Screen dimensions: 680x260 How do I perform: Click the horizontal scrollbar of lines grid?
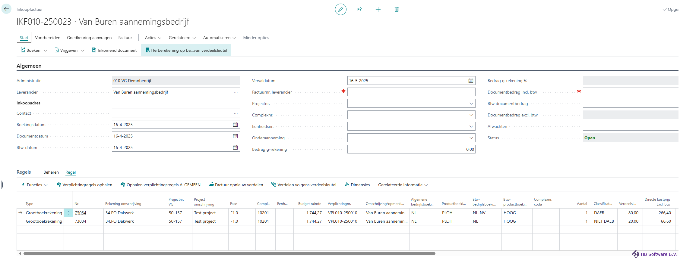point(229,254)
